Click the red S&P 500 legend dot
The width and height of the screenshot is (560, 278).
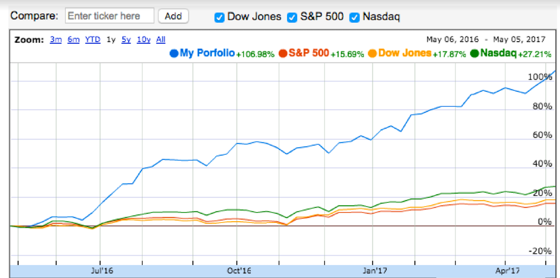(283, 54)
